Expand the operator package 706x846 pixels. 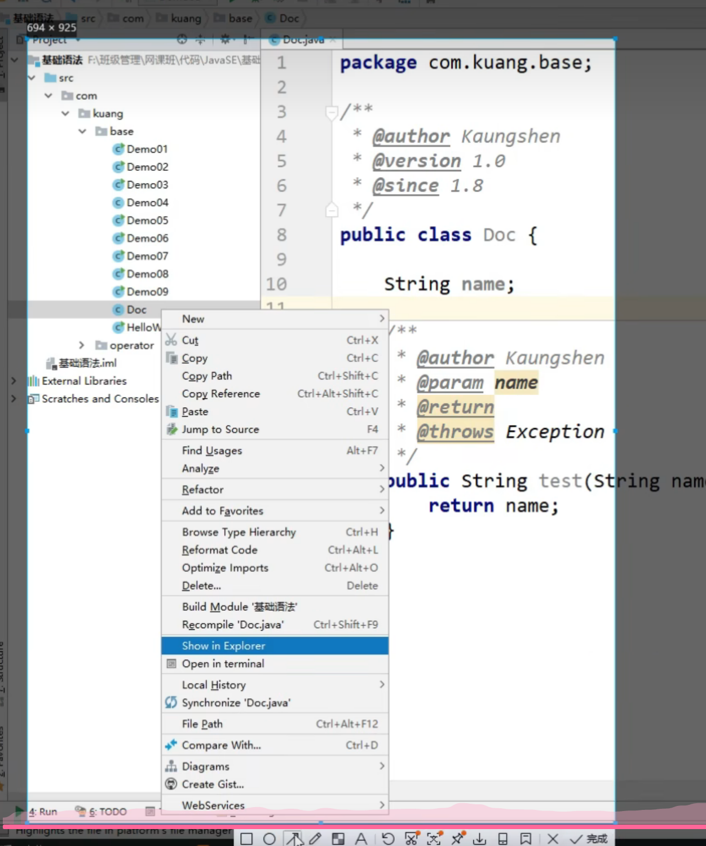pyautogui.click(x=82, y=345)
